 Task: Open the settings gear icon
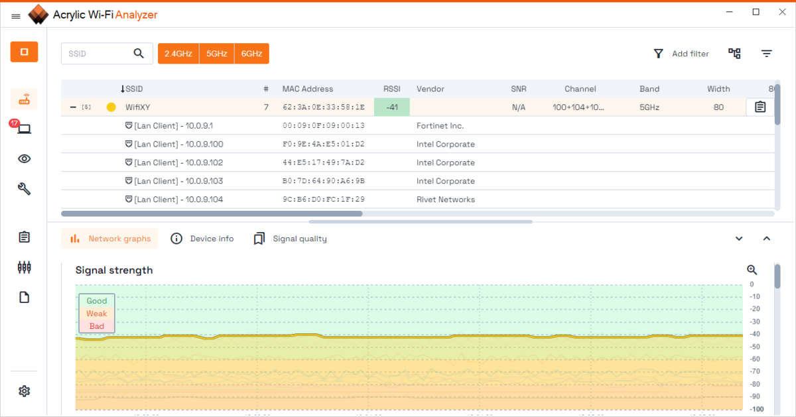(x=24, y=391)
